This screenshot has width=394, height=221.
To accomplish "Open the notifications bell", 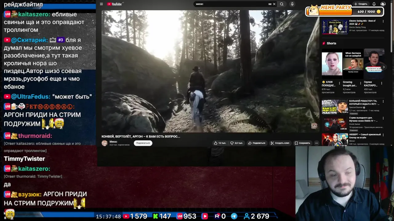I will 374,4.
